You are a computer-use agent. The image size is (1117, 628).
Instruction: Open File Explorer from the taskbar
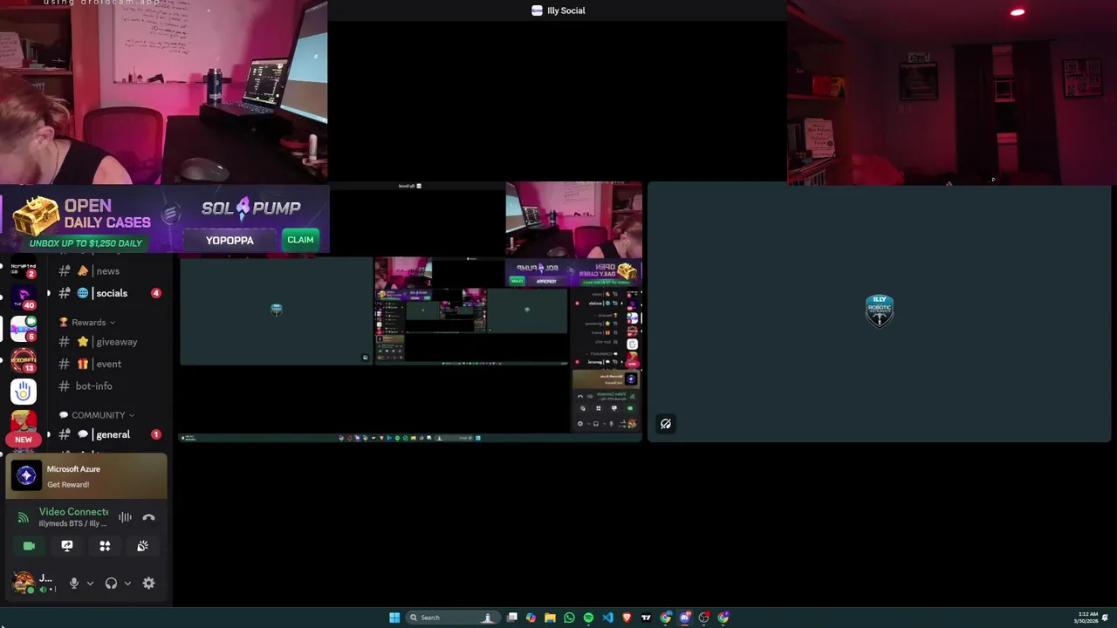[x=550, y=618]
